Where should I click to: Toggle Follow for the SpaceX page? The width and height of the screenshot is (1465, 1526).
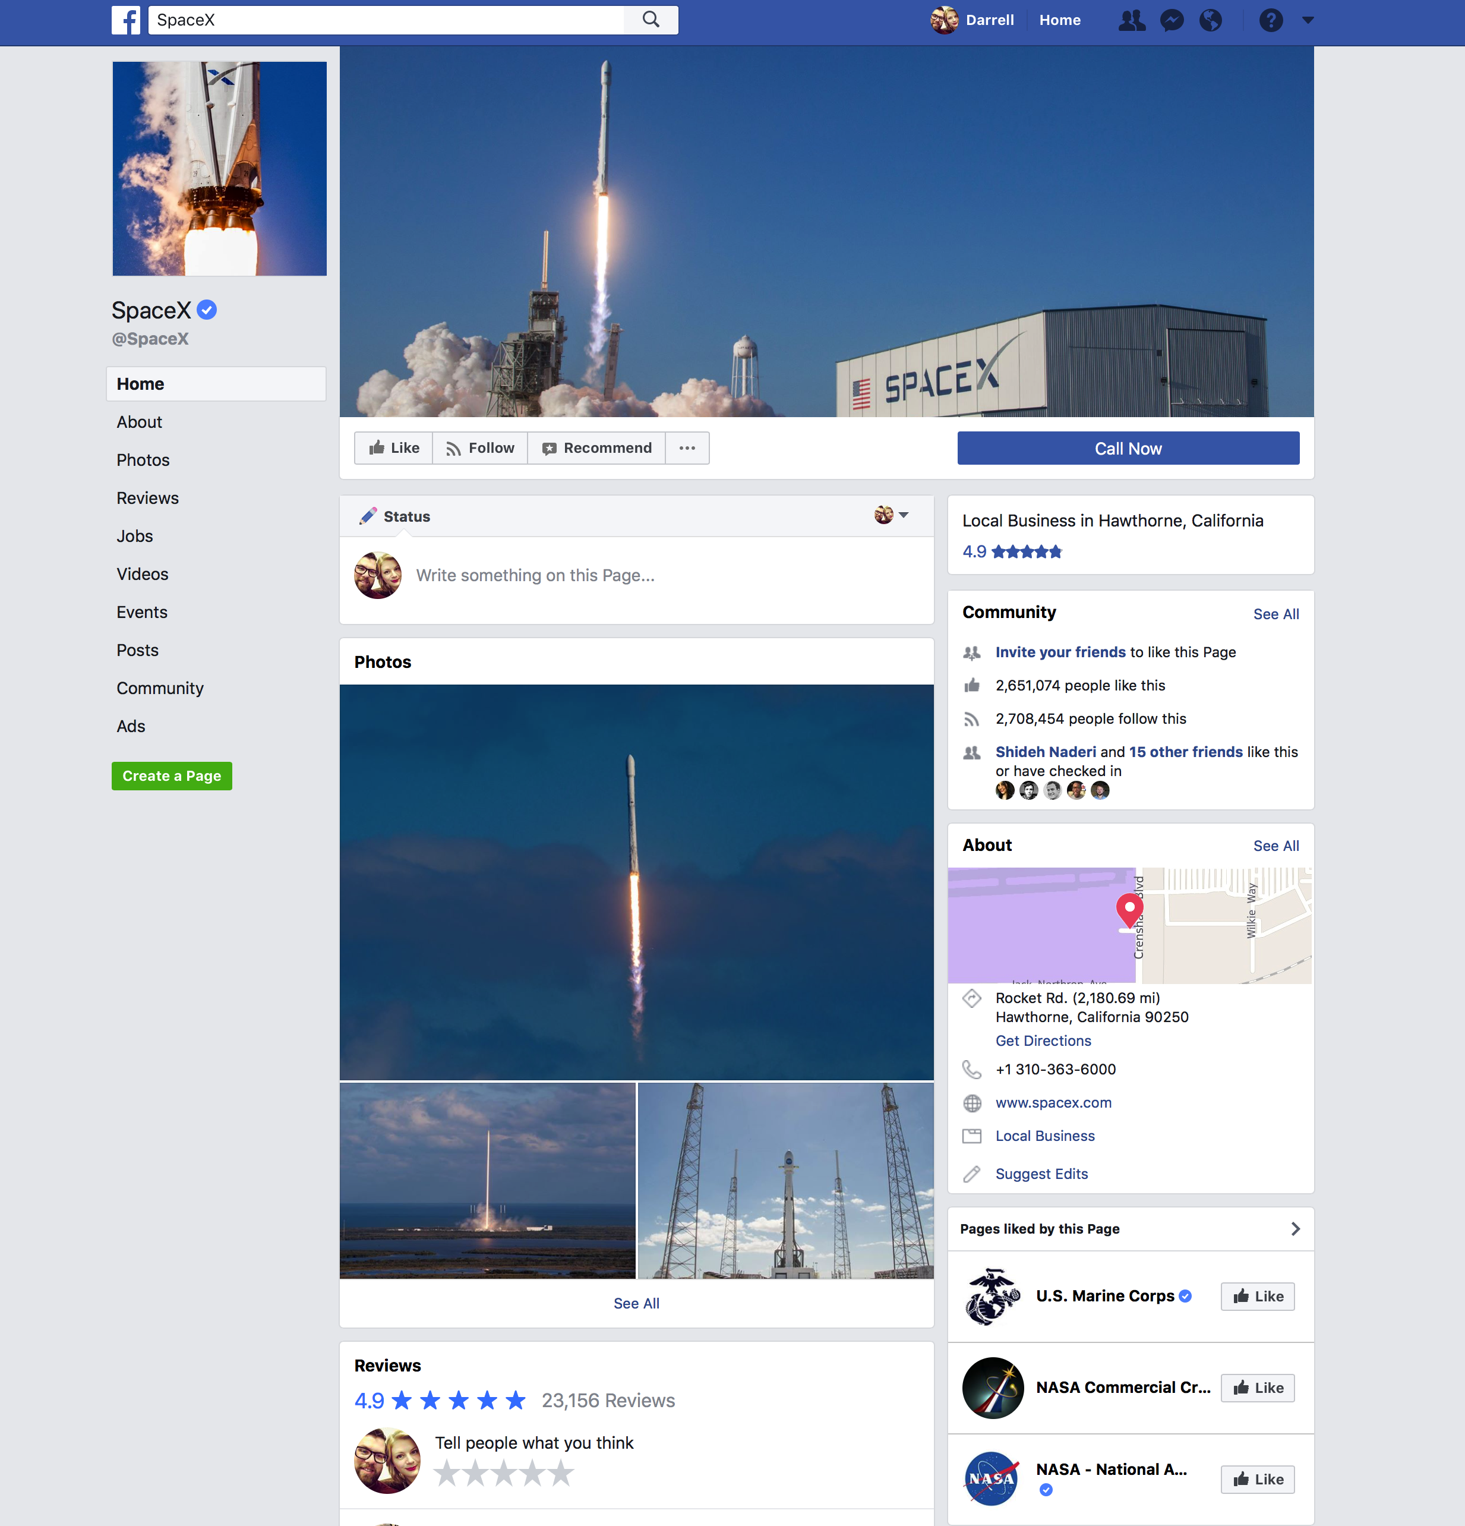(480, 449)
